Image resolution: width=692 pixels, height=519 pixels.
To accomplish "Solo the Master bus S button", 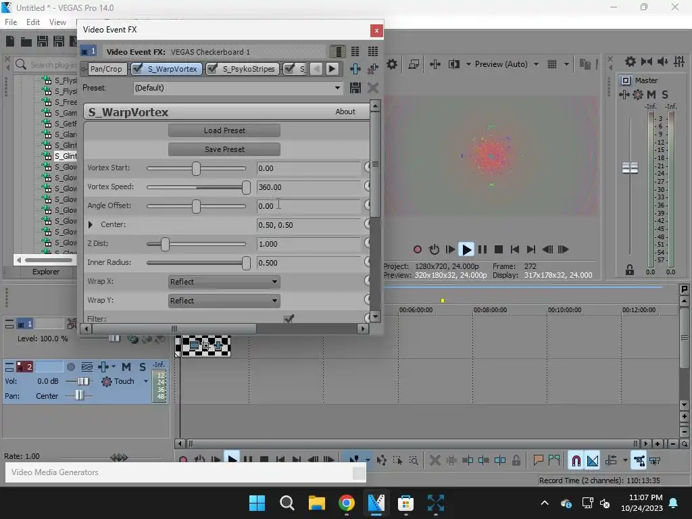I will (665, 95).
